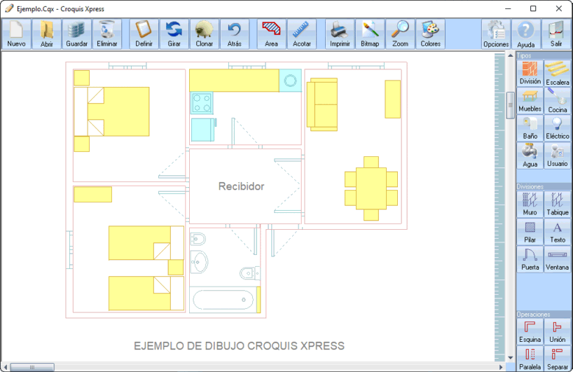Image resolution: width=573 pixels, height=372 pixels.
Task: Choose the Puerta door tool
Action: [x=530, y=259]
